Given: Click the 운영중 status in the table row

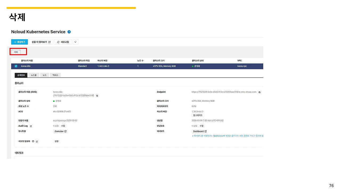Looking at the screenshot, I should tap(196, 66).
